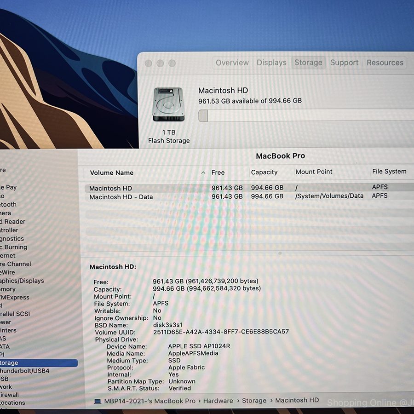Click the storage usage bar

306,115
